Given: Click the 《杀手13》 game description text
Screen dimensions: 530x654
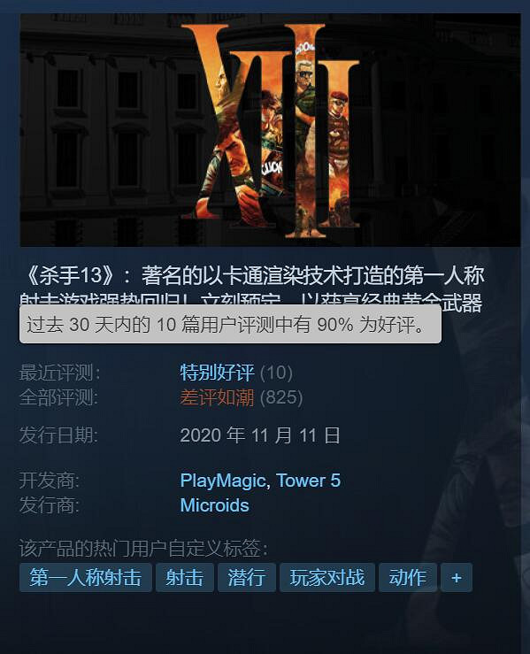Looking at the screenshot, I should click(x=253, y=289).
